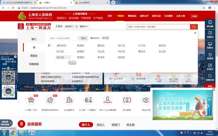Click the 查找 button

(83, 38)
